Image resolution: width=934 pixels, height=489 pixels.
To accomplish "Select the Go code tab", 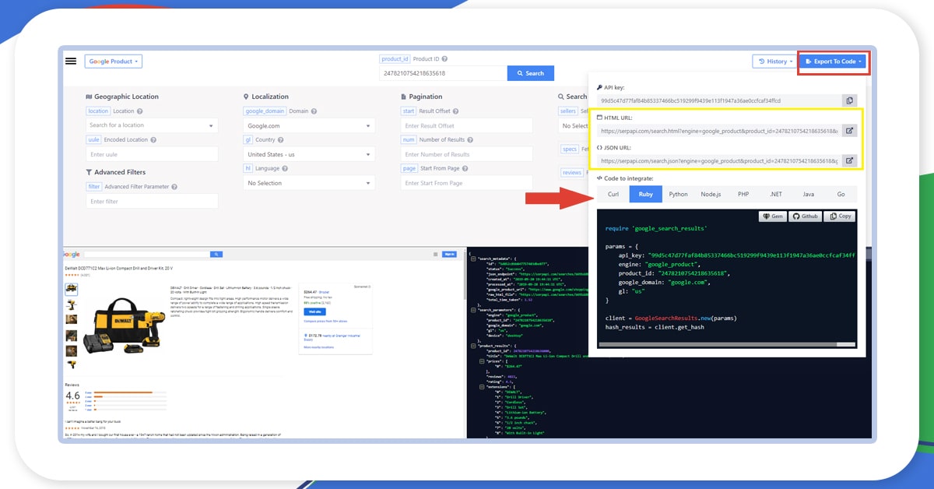I will (x=841, y=194).
